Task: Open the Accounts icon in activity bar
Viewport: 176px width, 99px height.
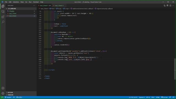Action: pyautogui.click(x=3, y=88)
